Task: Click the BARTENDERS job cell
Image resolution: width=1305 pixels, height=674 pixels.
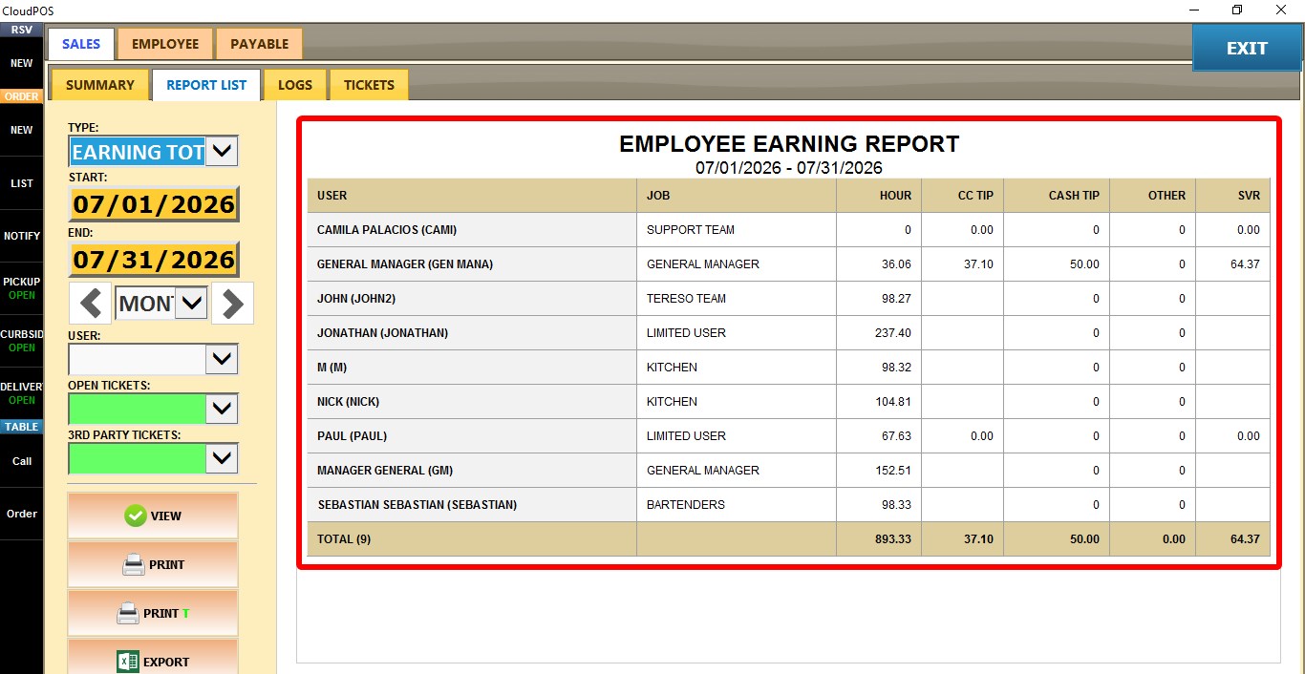Action: click(x=737, y=505)
